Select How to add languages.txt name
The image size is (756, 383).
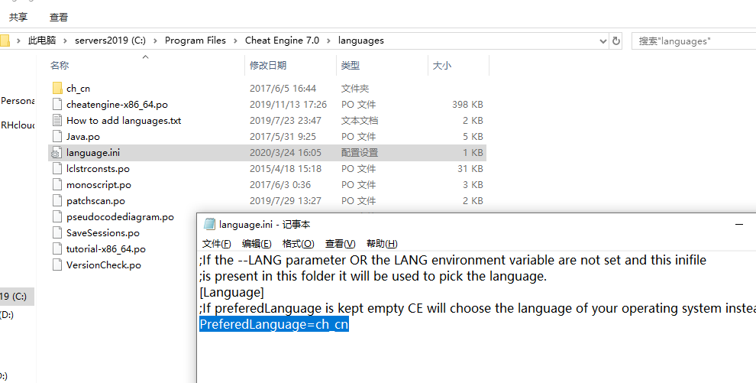click(124, 120)
